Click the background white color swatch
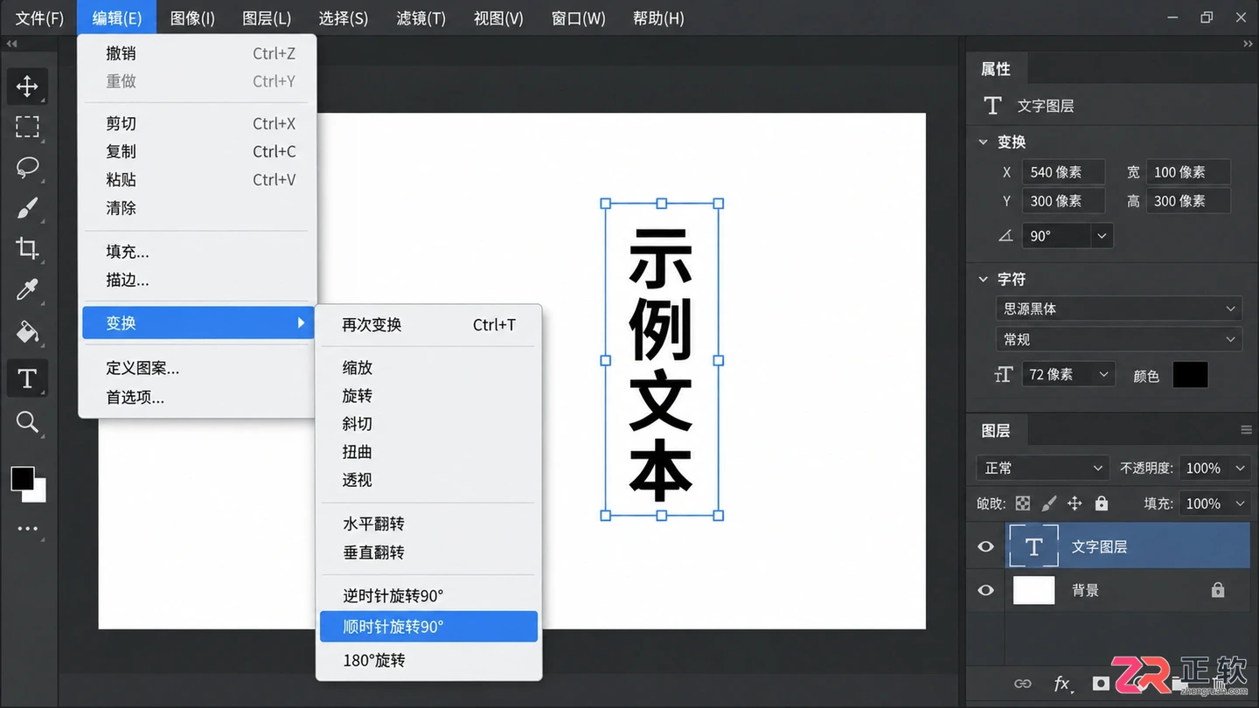Viewport: 1259px width, 708px height. coord(39,496)
